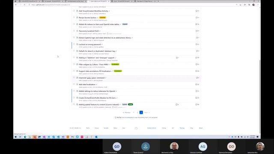
Task: Click comments icon on Taxonomy Localized Field row
Action: [x=197, y=31]
